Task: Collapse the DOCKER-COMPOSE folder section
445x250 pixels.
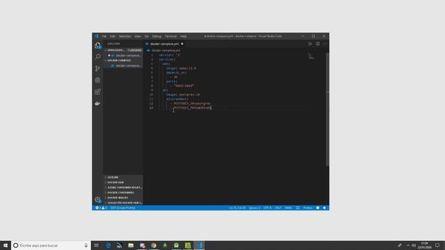Action: [123, 60]
